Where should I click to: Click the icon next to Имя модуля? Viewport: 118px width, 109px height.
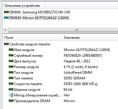click(11, 50)
